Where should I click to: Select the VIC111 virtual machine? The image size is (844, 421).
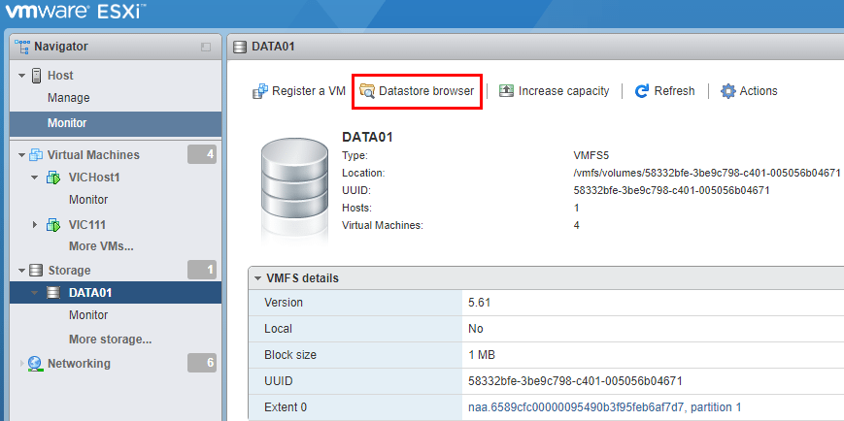(87, 224)
